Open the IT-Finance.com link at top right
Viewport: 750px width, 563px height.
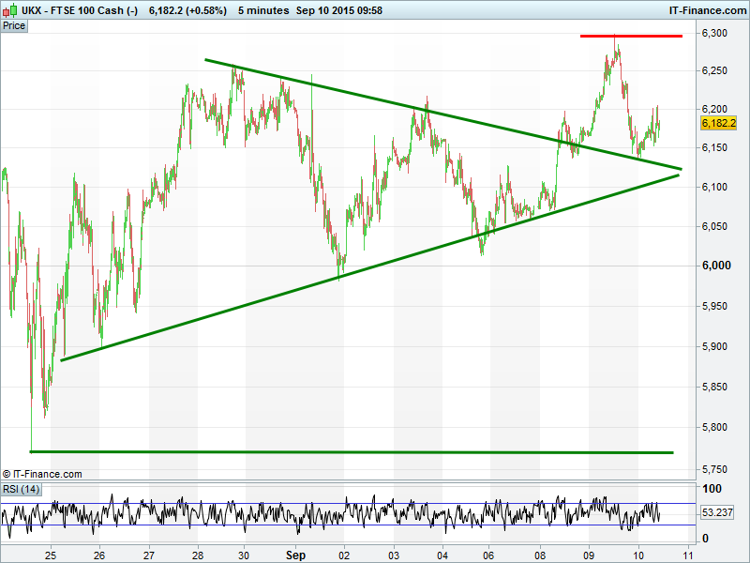click(x=706, y=9)
